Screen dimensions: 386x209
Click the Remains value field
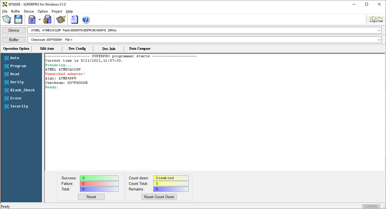(171, 189)
